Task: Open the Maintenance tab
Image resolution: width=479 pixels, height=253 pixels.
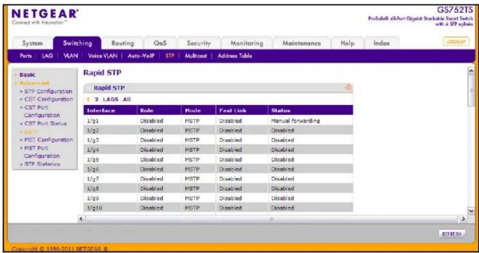Action: coord(302,44)
